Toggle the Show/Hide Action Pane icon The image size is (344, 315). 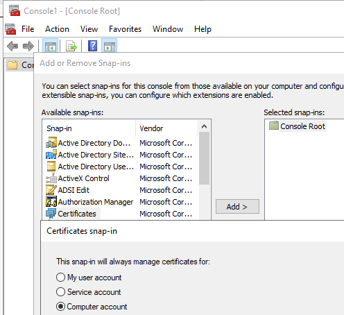click(x=110, y=46)
